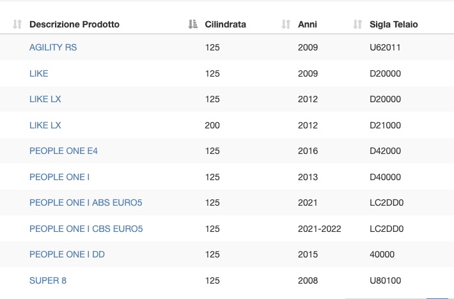The width and height of the screenshot is (454, 299).
Task: Open the LIKE LX 125 product link
Action: pyautogui.click(x=45, y=99)
